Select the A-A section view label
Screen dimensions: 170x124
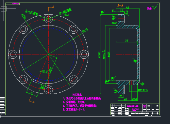(120, 5)
